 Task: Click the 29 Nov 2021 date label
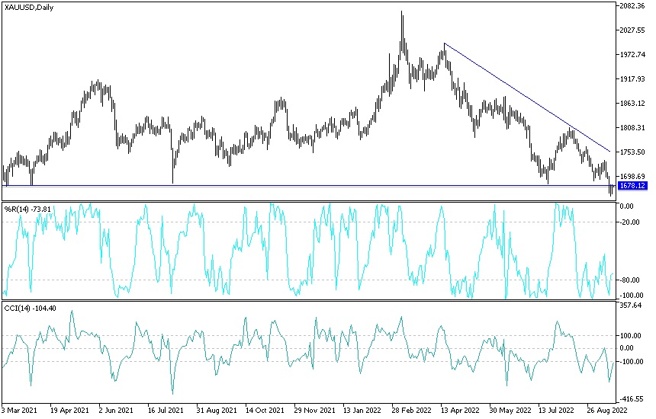(314, 410)
